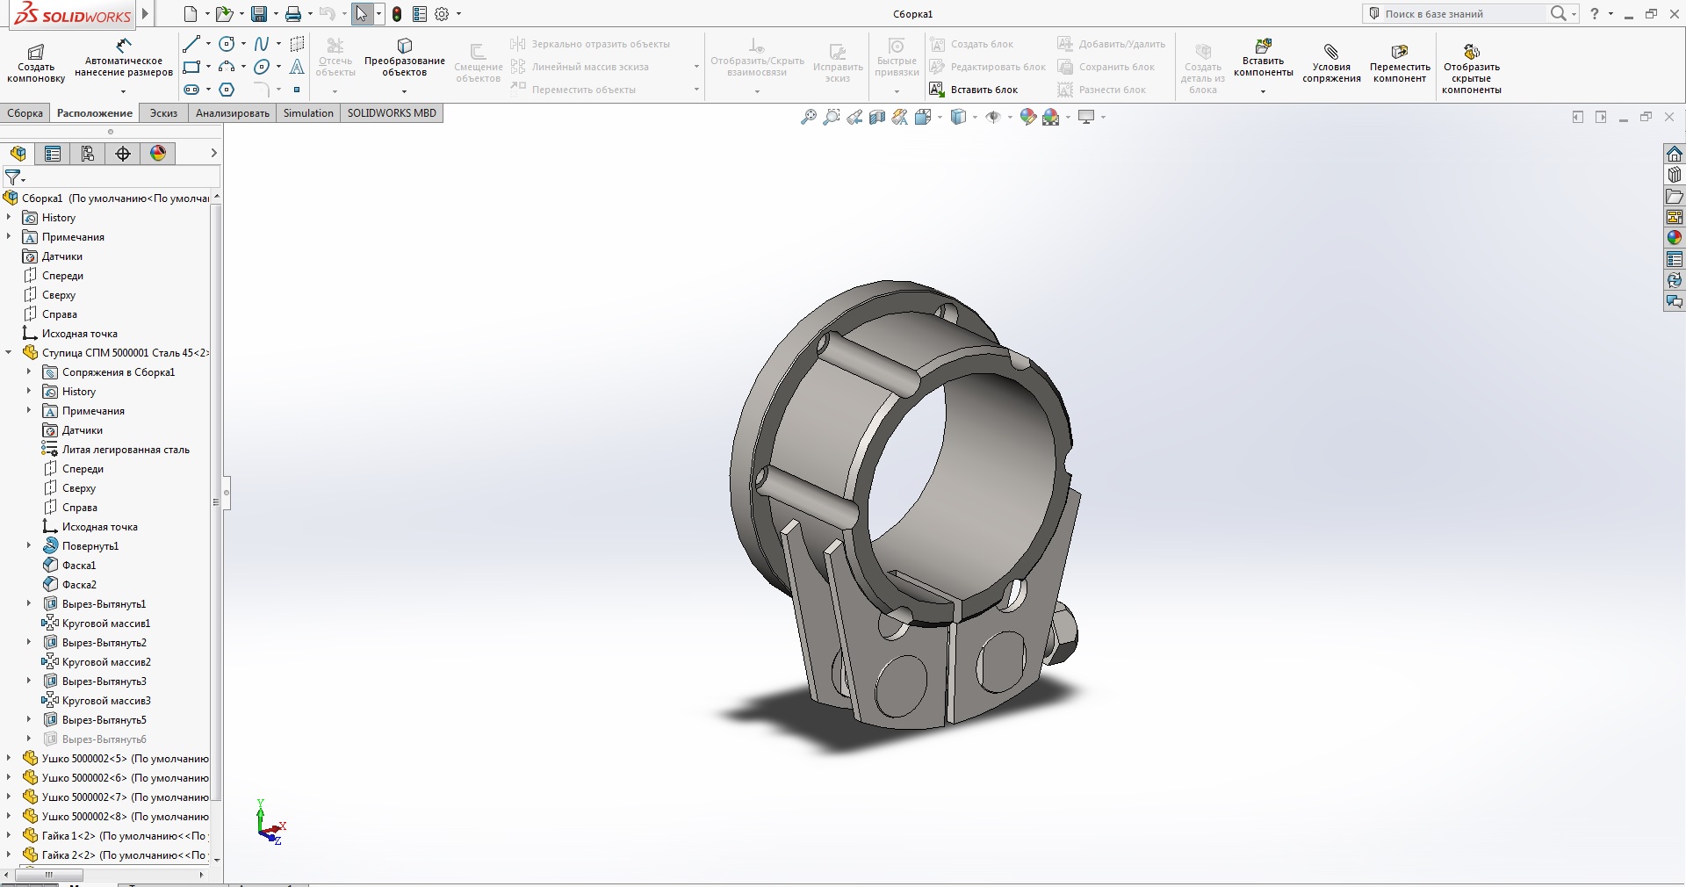Toggle the rebuild traffic light button

point(397,14)
